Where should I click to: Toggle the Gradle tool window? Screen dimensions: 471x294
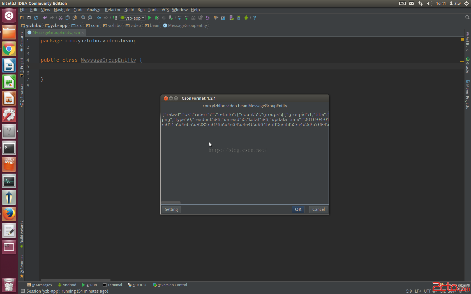point(467,65)
